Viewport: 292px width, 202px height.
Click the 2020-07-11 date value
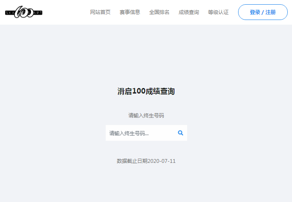(162, 161)
